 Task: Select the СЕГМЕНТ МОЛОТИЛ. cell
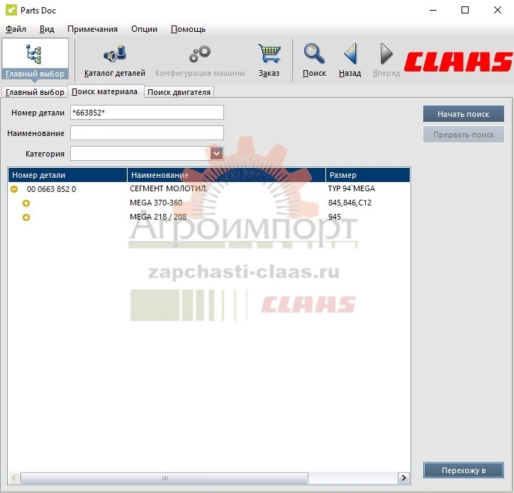coord(169,188)
